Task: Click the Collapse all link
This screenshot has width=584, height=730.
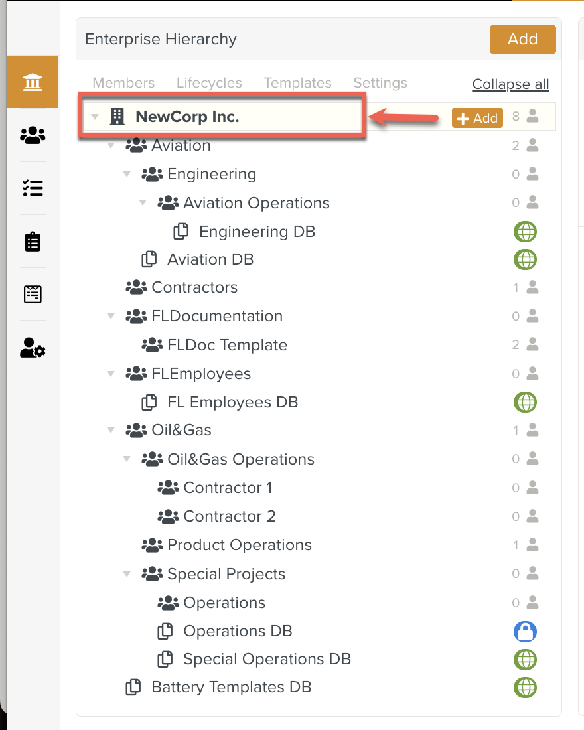Action: click(510, 84)
